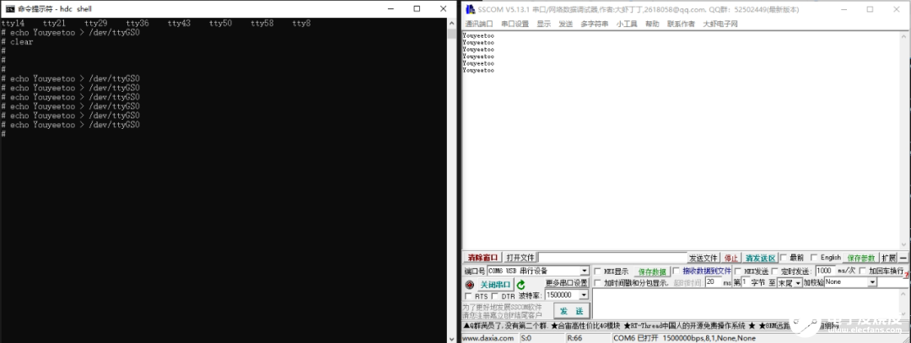Toggle the HEX显示 checkbox
The image size is (911, 343).
(598, 271)
